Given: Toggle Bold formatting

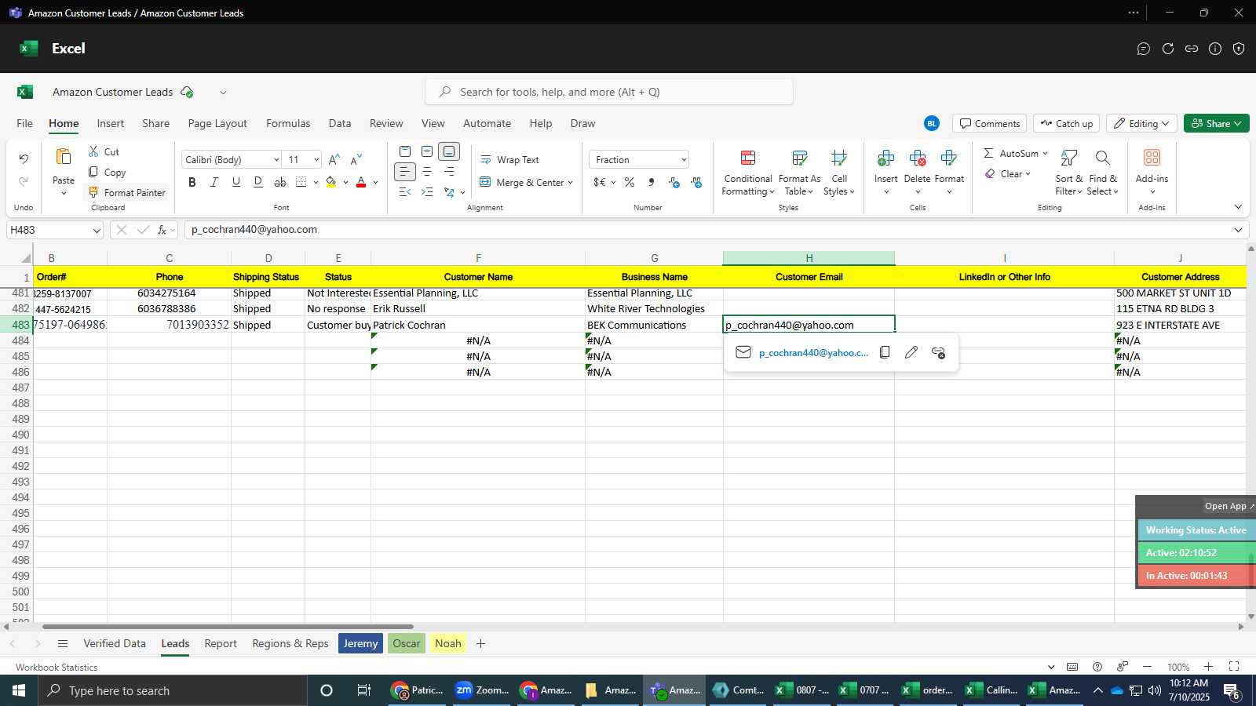Looking at the screenshot, I should point(192,182).
